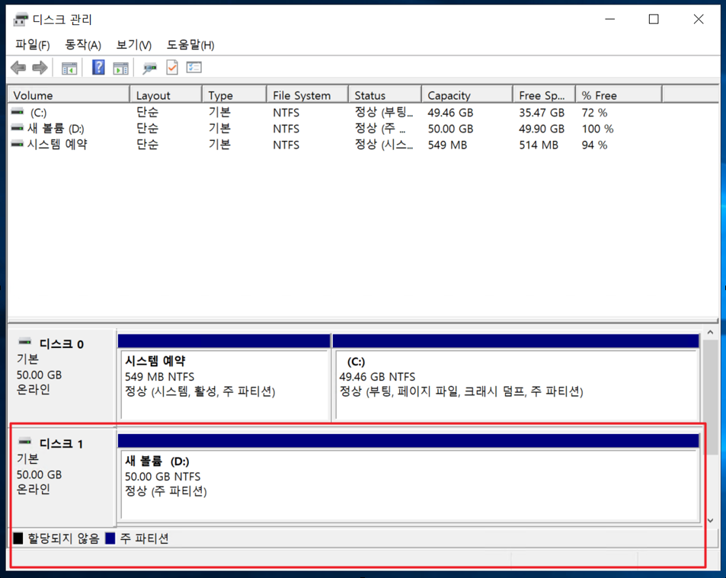Click the connect/rescan disks toolbar icon
Viewport: 726px width, 578px height.
tap(149, 69)
